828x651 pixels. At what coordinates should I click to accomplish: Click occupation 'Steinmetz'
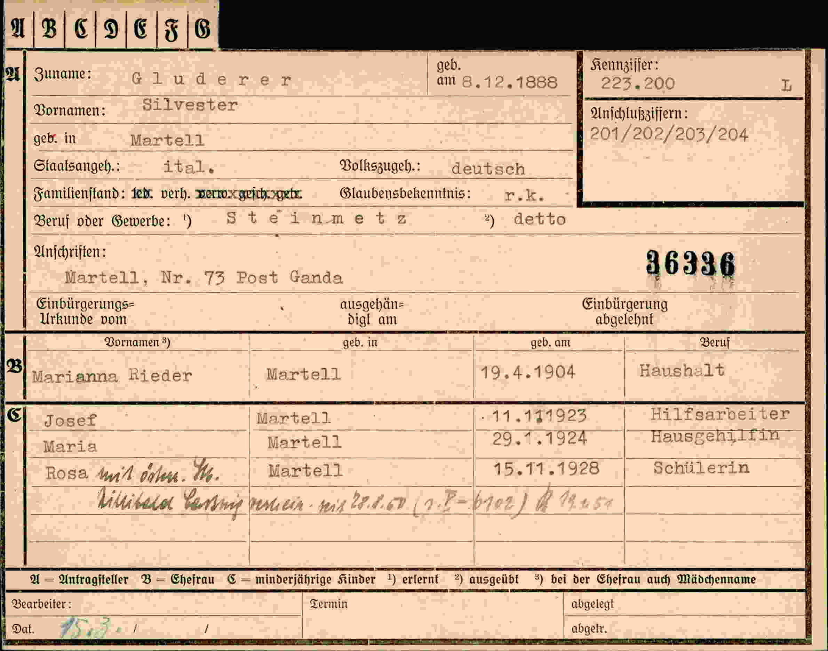pyautogui.click(x=317, y=218)
